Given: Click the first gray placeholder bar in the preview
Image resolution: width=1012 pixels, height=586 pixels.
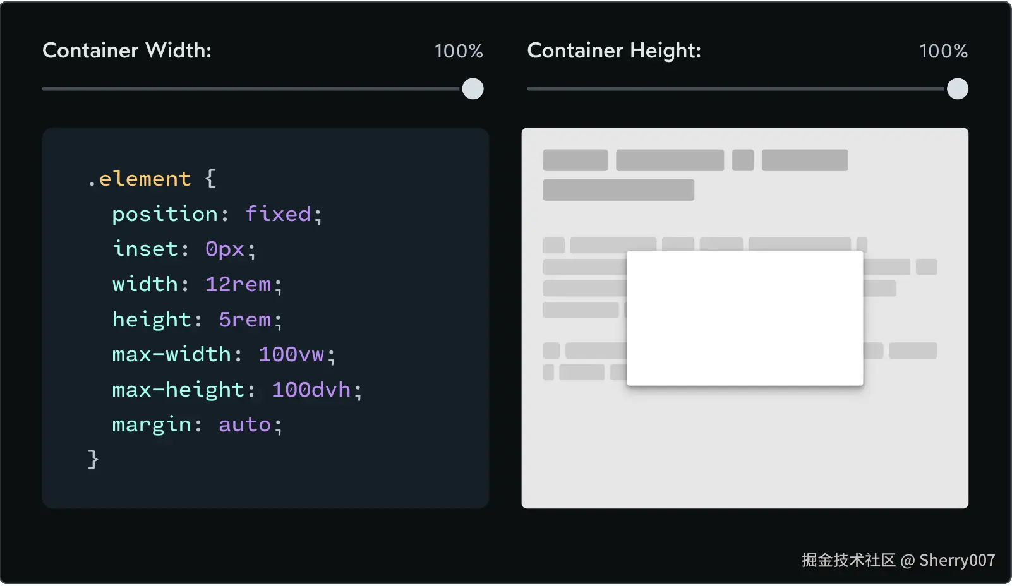Looking at the screenshot, I should click(x=575, y=160).
